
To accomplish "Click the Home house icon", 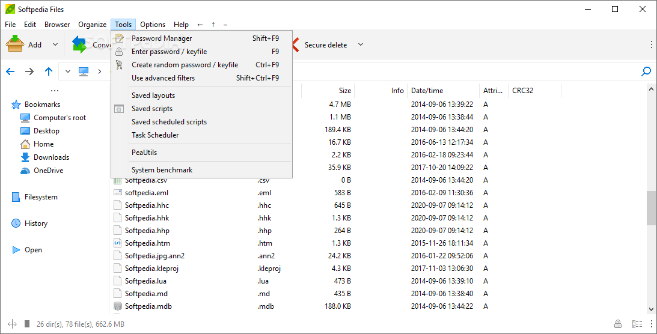I will pos(25,144).
